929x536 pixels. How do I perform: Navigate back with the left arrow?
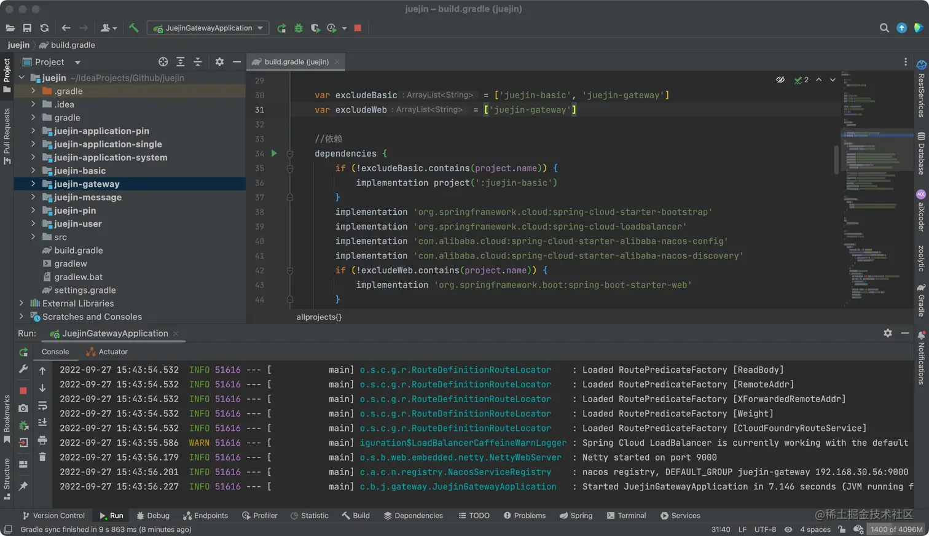coord(66,28)
